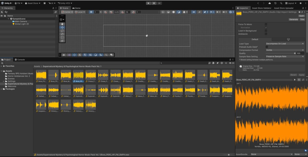This screenshot has width=308, height=157.
Task: Activate the Move tool in Scene overlay
Action: 62,27
